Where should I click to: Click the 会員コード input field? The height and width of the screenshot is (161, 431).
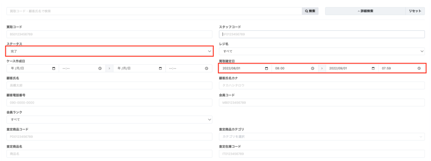322,103
